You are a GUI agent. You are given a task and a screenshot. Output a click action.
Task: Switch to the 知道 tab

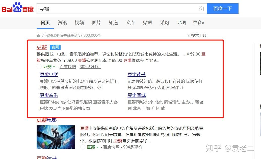[113, 23]
